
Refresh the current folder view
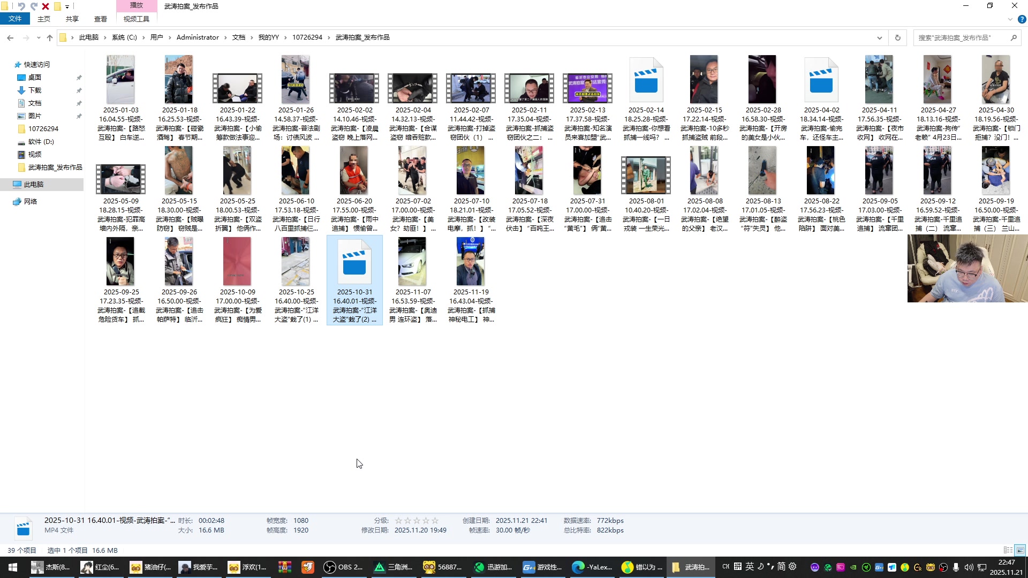pyautogui.click(x=898, y=37)
